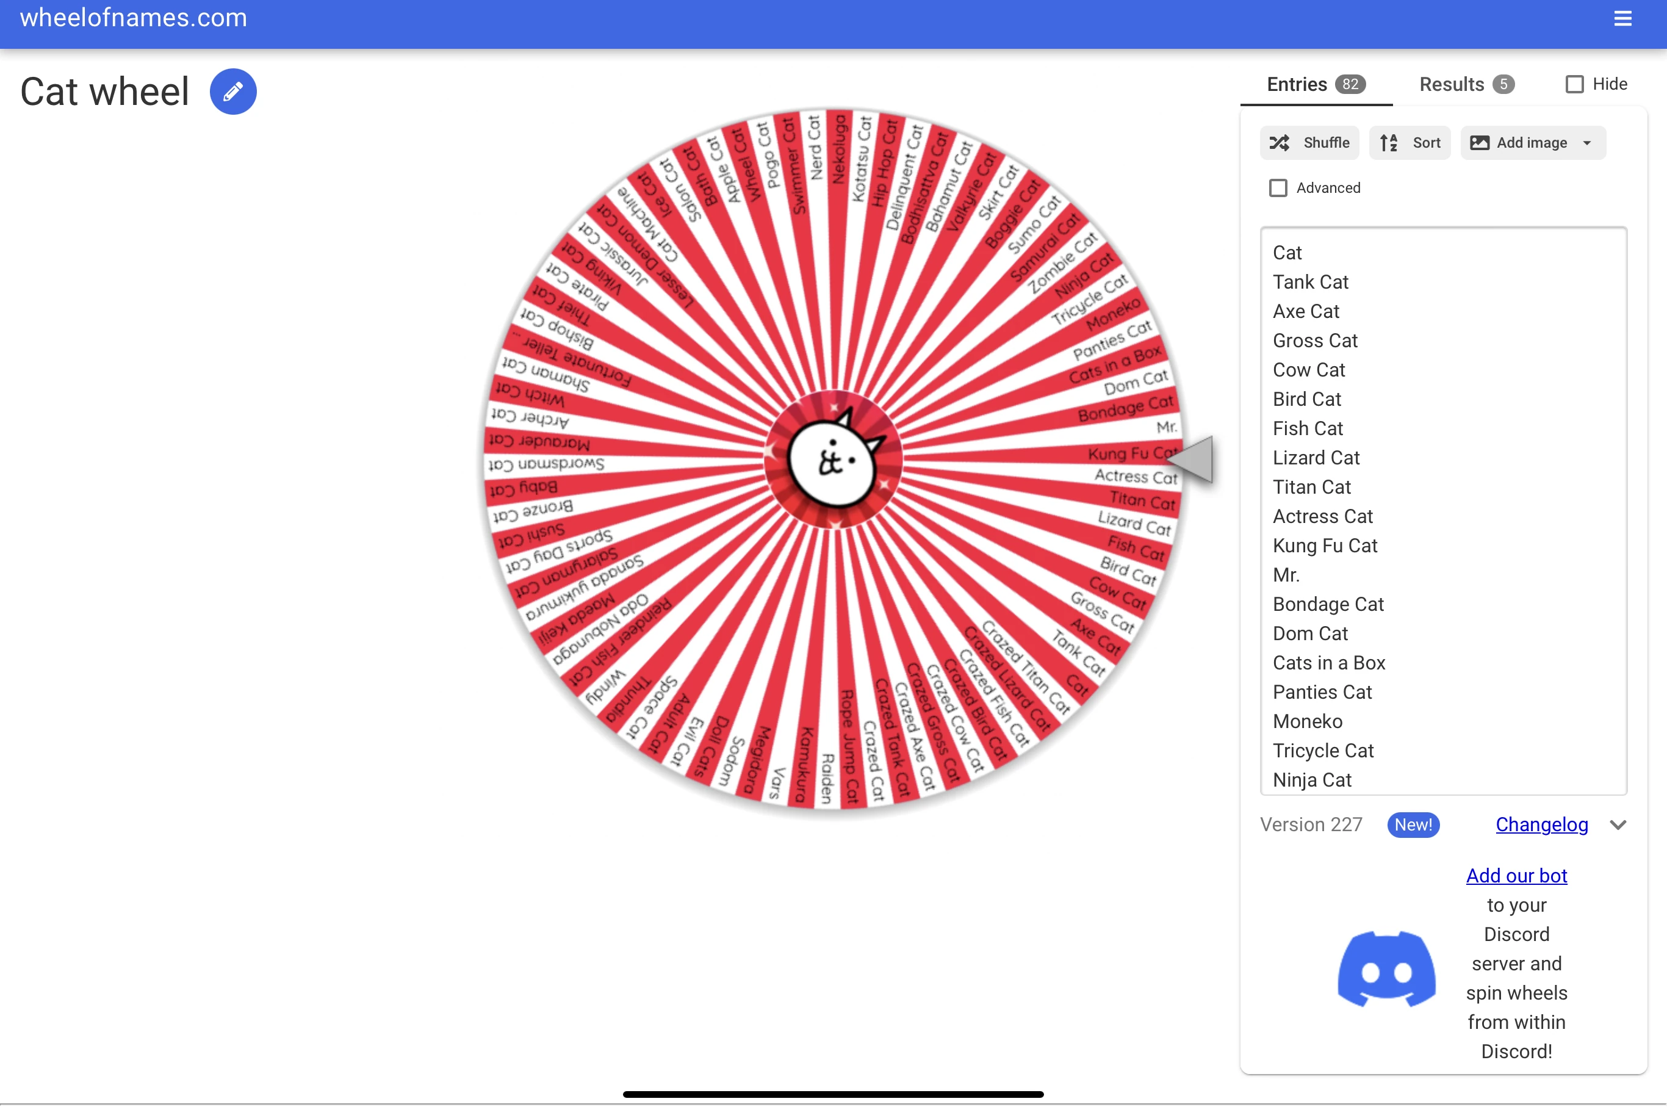Expand the Add image dropdown arrow
The width and height of the screenshot is (1667, 1107).
click(1586, 143)
